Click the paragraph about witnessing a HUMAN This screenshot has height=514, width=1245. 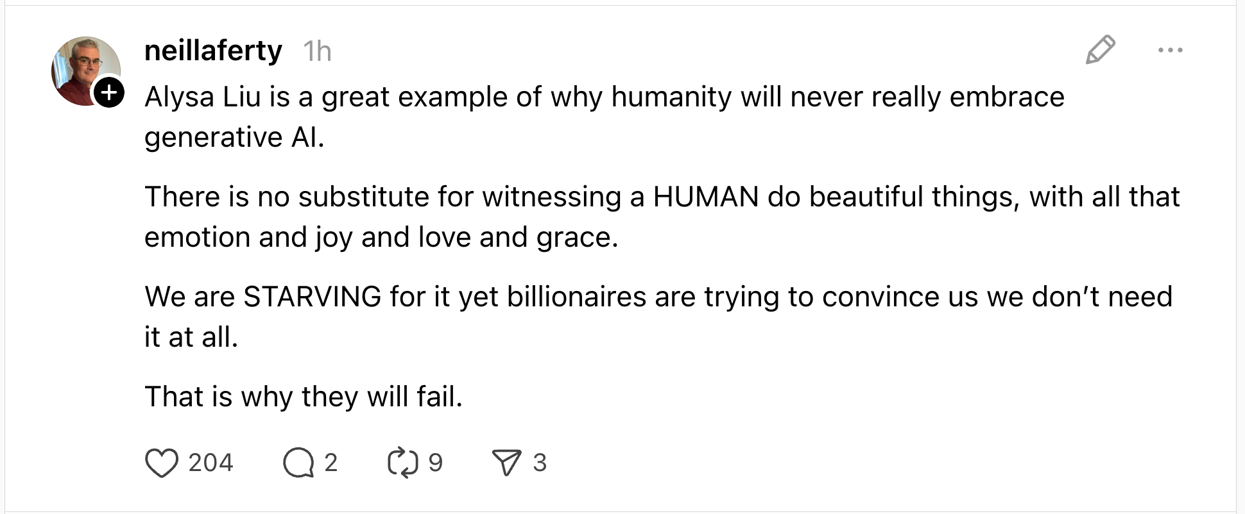point(661,197)
